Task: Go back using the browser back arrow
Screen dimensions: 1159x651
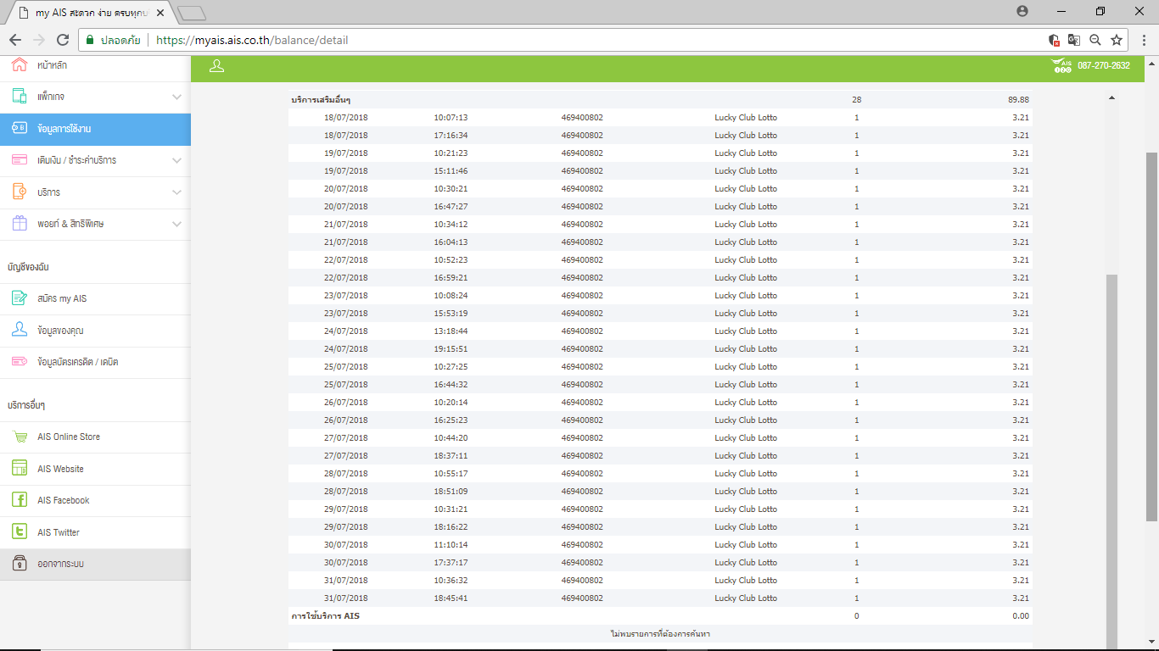Action: (x=15, y=40)
